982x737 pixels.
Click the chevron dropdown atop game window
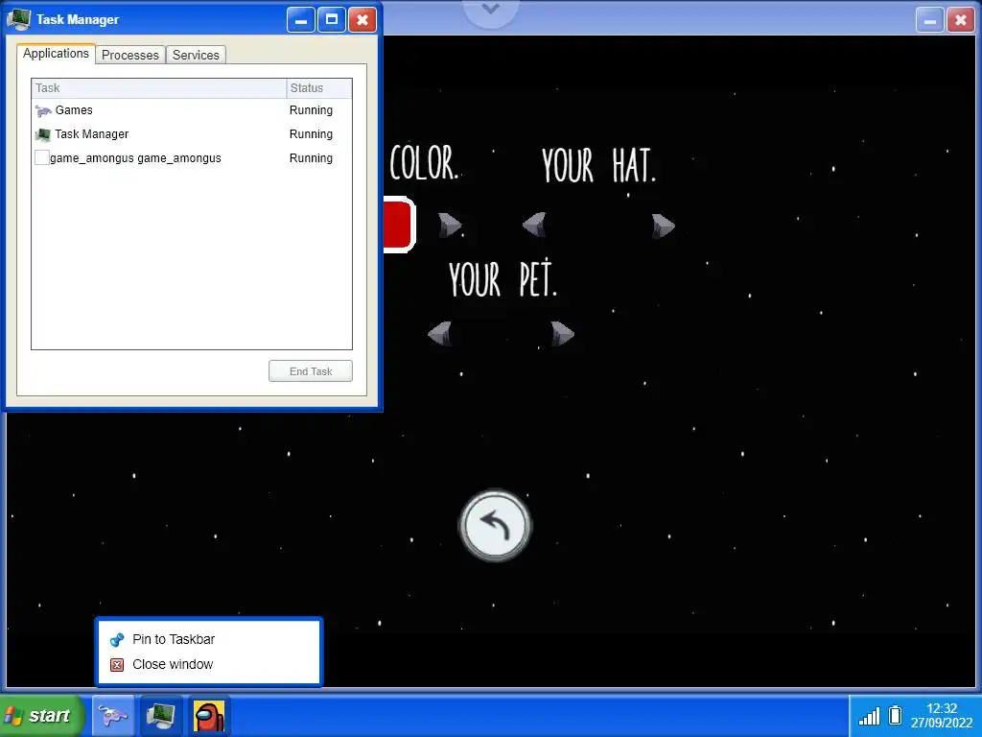click(x=491, y=10)
